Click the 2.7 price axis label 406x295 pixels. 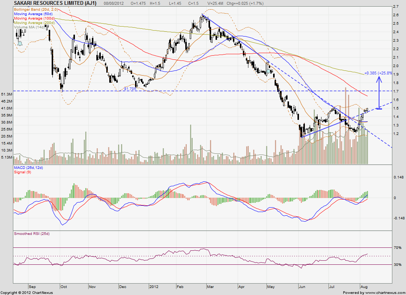click(x=395, y=7)
